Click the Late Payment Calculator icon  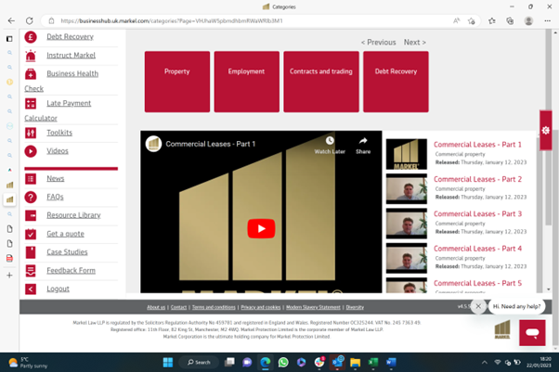pos(31,103)
